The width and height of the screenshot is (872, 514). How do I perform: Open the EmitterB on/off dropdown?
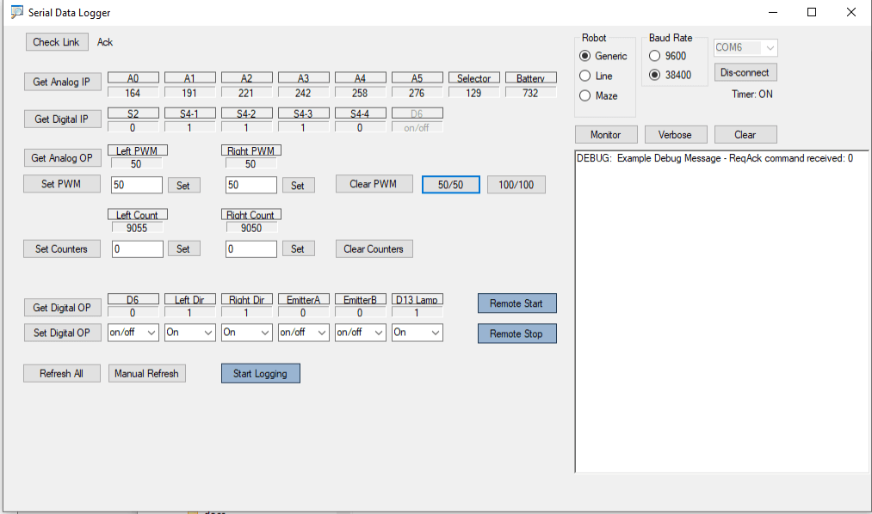coord(360,333)
